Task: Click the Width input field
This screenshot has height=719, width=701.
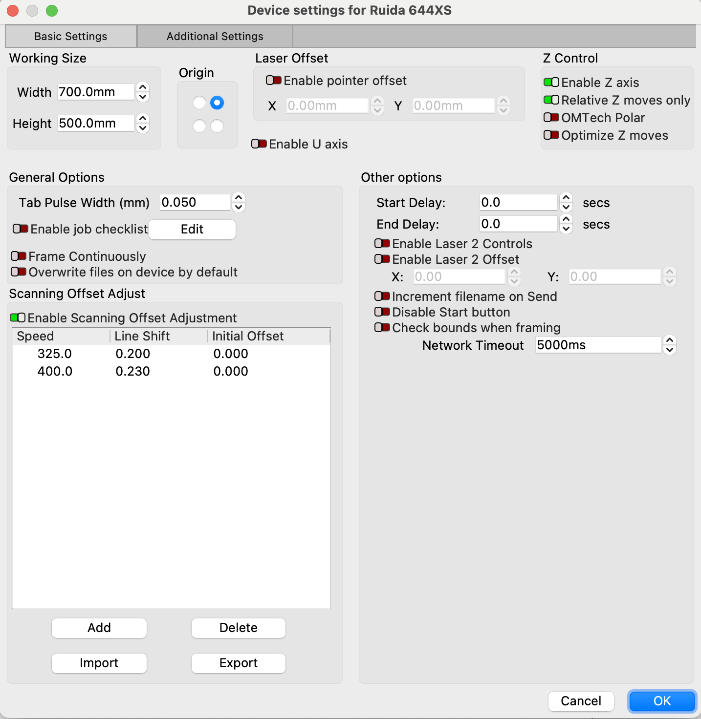Action: (96, 92)
